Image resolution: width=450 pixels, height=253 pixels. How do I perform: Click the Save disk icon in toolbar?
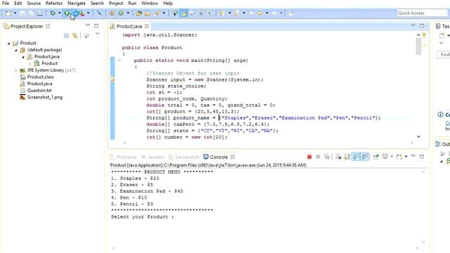(x=22, y=13)
